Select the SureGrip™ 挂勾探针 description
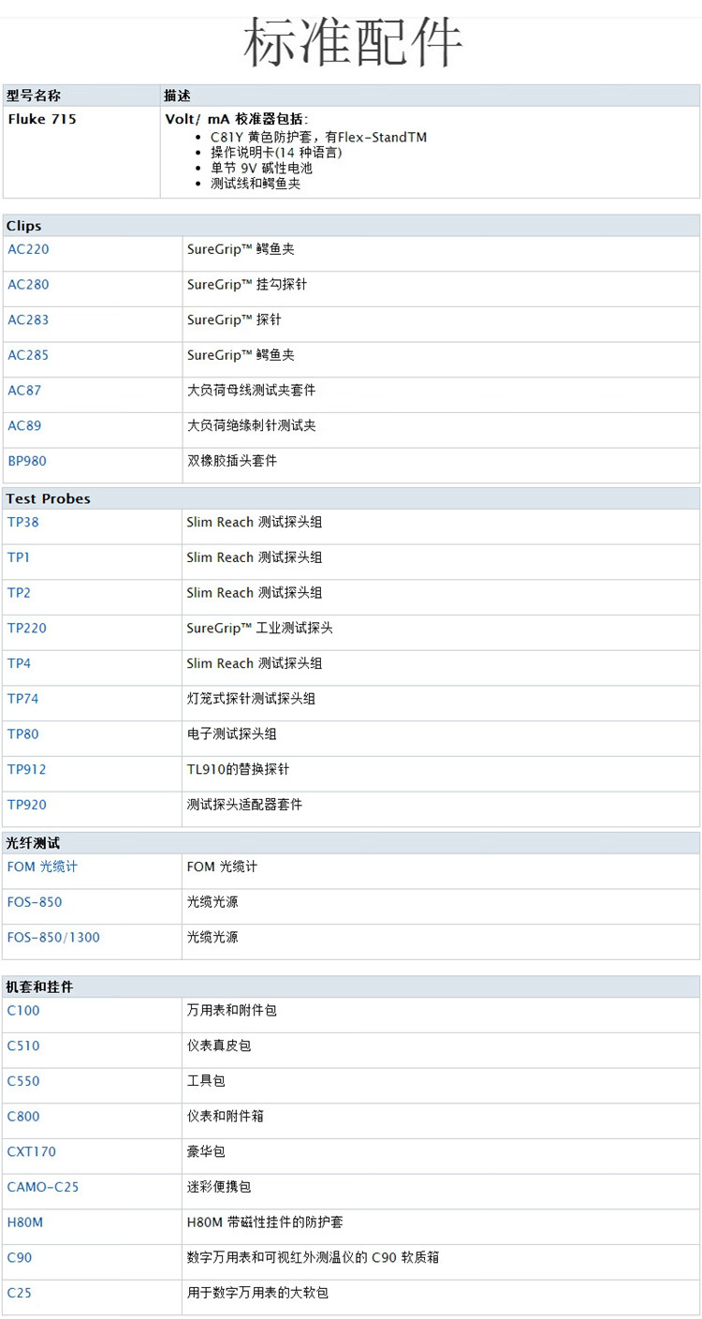 pyautogui.click(x=247, y=285)
